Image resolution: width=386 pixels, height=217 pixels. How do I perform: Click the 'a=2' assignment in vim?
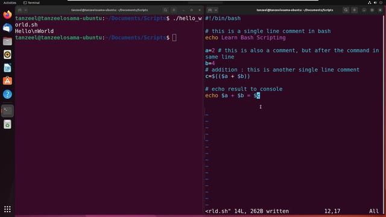[x=210, y=51]
